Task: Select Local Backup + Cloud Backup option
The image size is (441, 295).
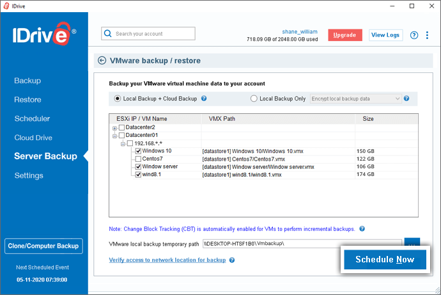Action: point(118,99)
